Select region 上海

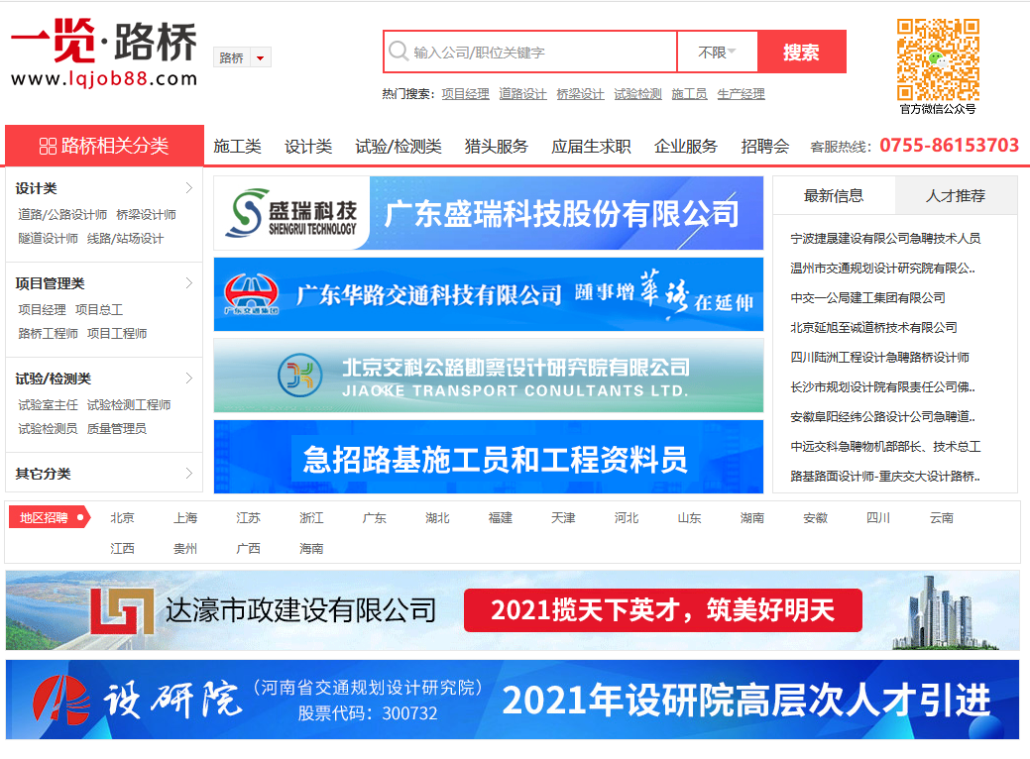click(x=185, y=518)
